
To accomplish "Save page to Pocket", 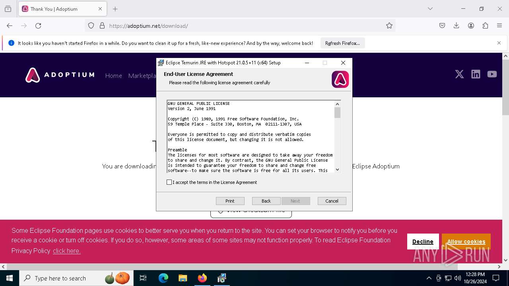I will (442, 26).
